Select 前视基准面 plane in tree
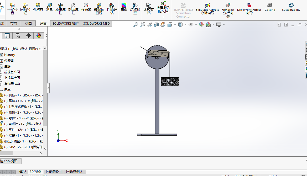The width and height of the screenshot is (307, 176). 12,72
